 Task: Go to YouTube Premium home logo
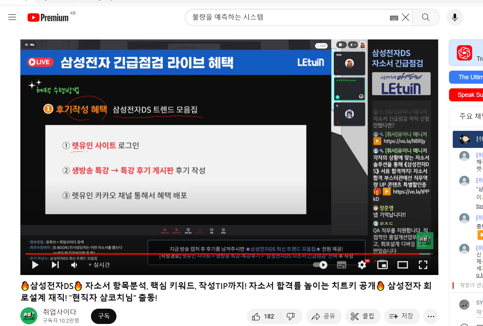48,17
